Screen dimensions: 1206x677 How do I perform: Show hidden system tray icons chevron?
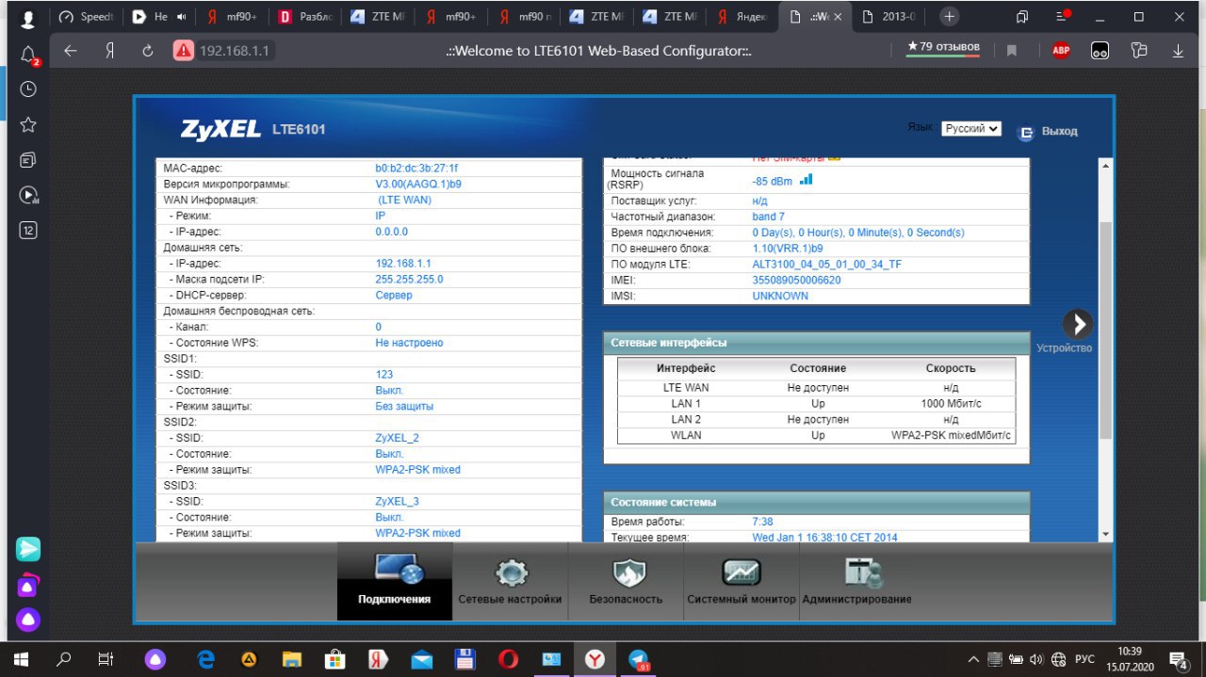pos(973,659)
